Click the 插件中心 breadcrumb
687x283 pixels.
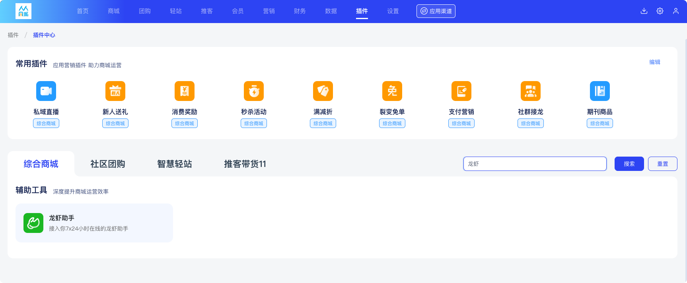click(x=44, y=35)
